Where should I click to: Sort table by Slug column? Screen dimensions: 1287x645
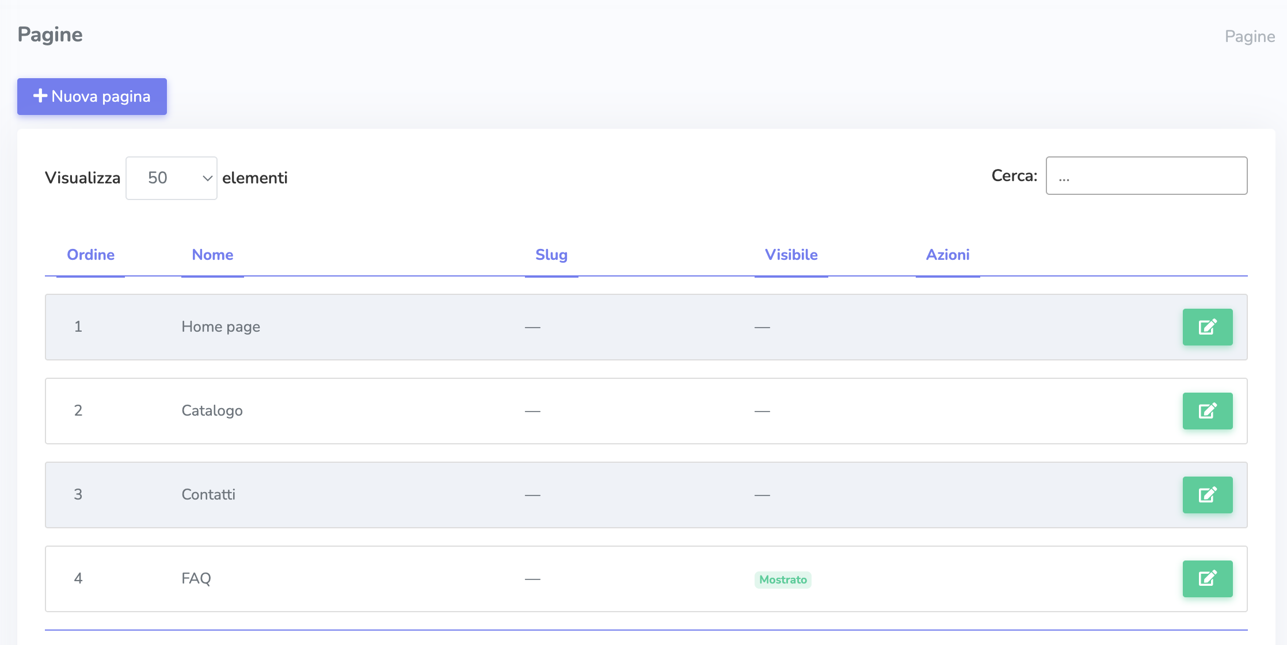tap(551, 255)
